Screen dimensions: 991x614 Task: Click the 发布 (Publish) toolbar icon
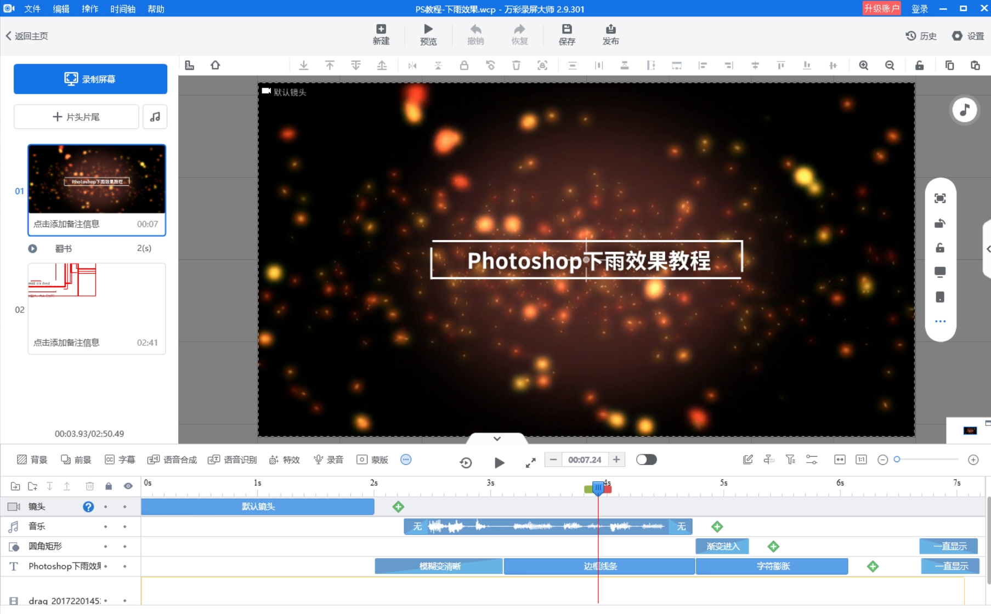[610, 34]
